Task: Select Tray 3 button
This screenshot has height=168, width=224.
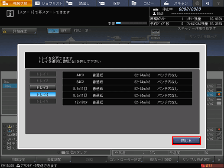Action: [x=43, y=87]
